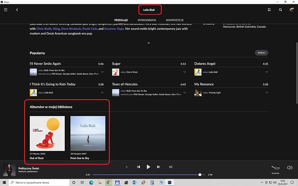
Task: Click the page vertical scrollbar
Action: tap(297, 73)
